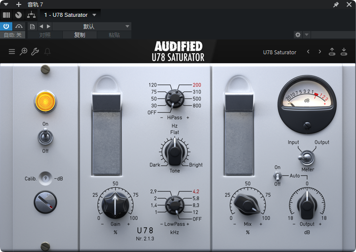
Task: Select previous preset left triangle
Action: coord(41,27)
